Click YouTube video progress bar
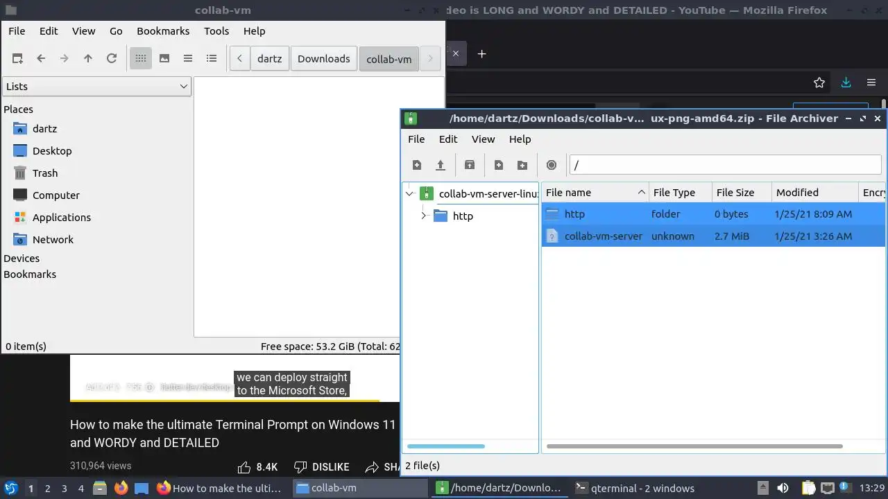 tap(234, 401)
